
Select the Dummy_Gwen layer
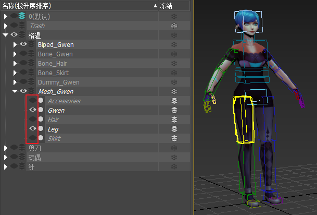[58, 82]
